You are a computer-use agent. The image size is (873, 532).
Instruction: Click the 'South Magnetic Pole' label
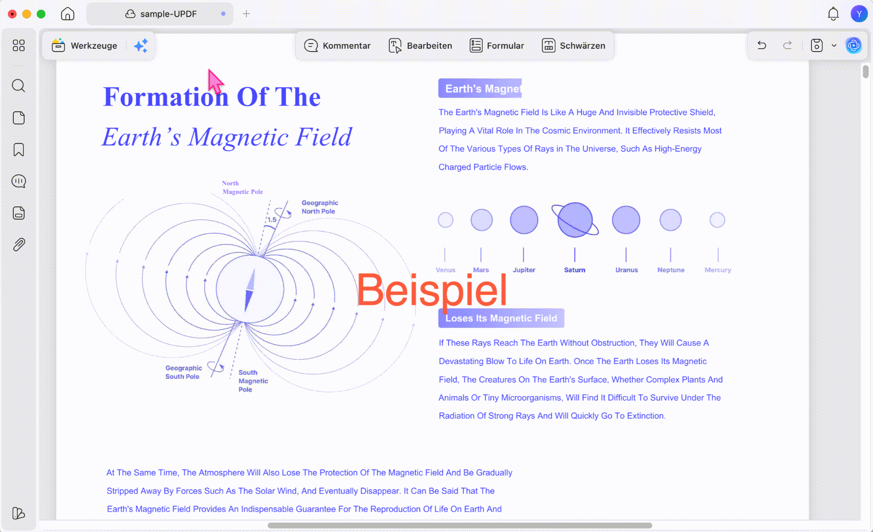(253, 381)
